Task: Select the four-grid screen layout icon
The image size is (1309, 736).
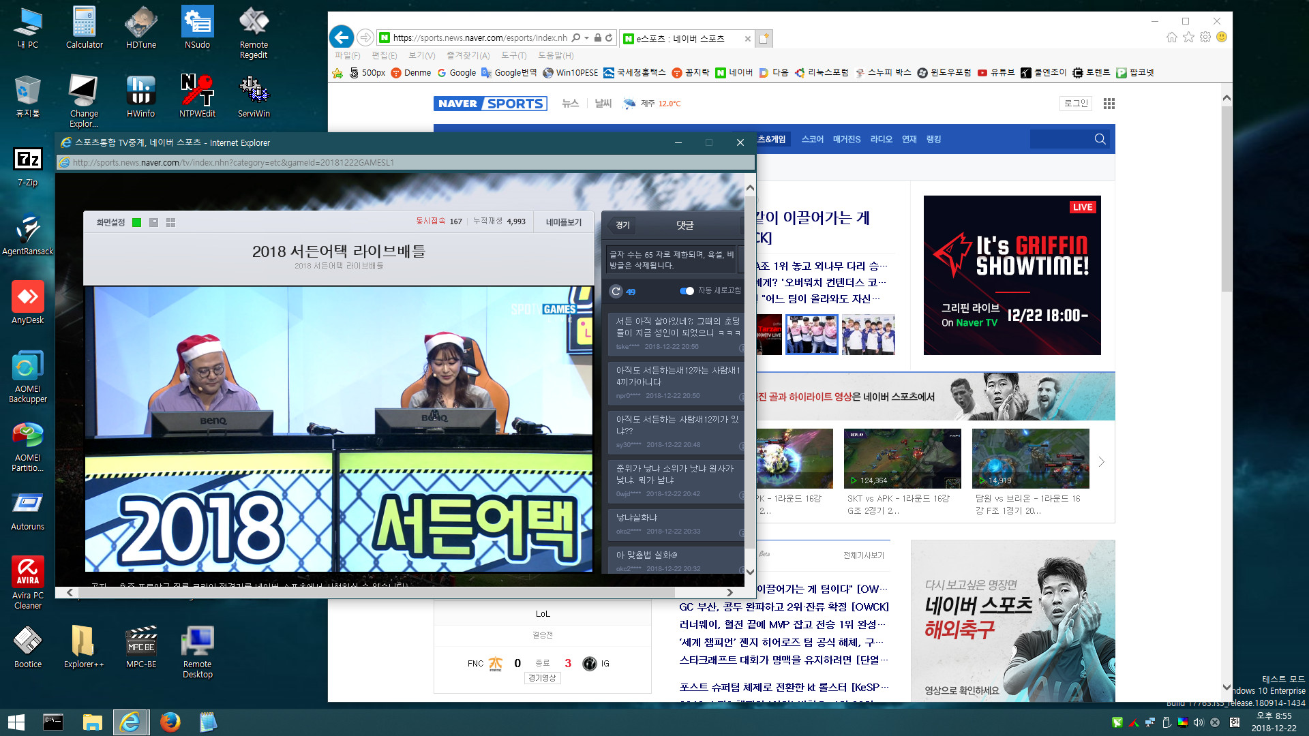Action: pyautogui.click(x=170, y=222)
